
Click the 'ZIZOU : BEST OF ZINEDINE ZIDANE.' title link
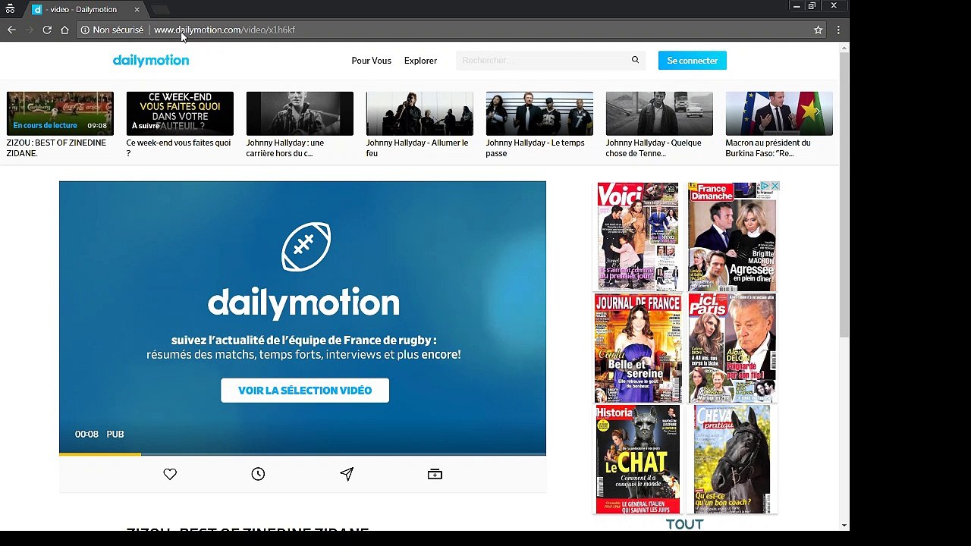click(56, 148)
